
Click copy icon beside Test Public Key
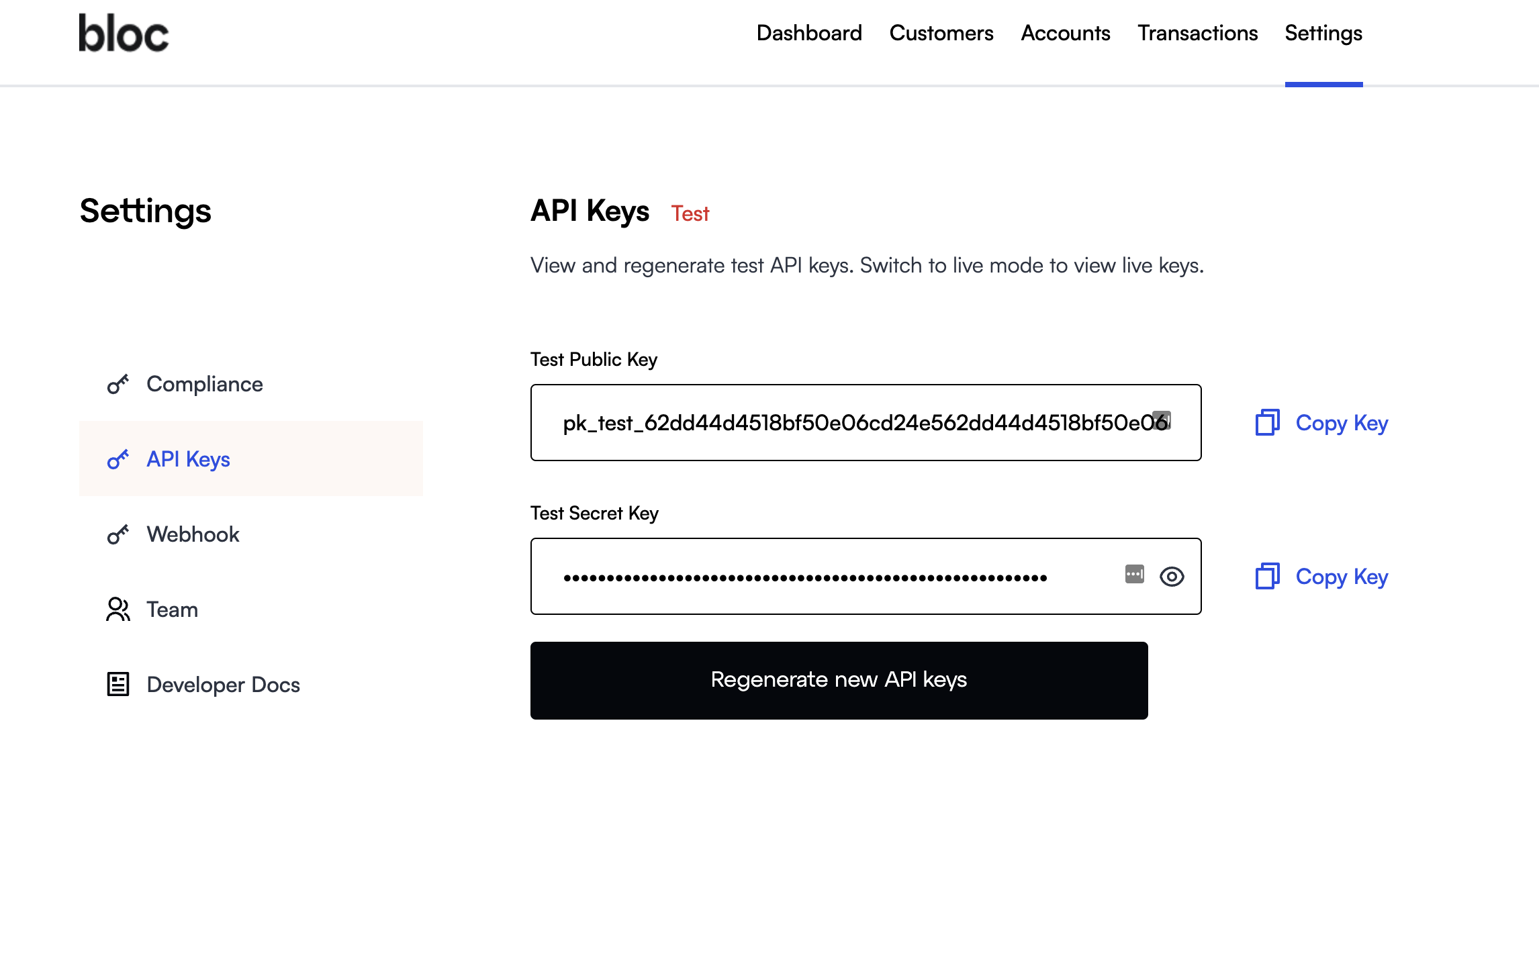click(1267, 423)
